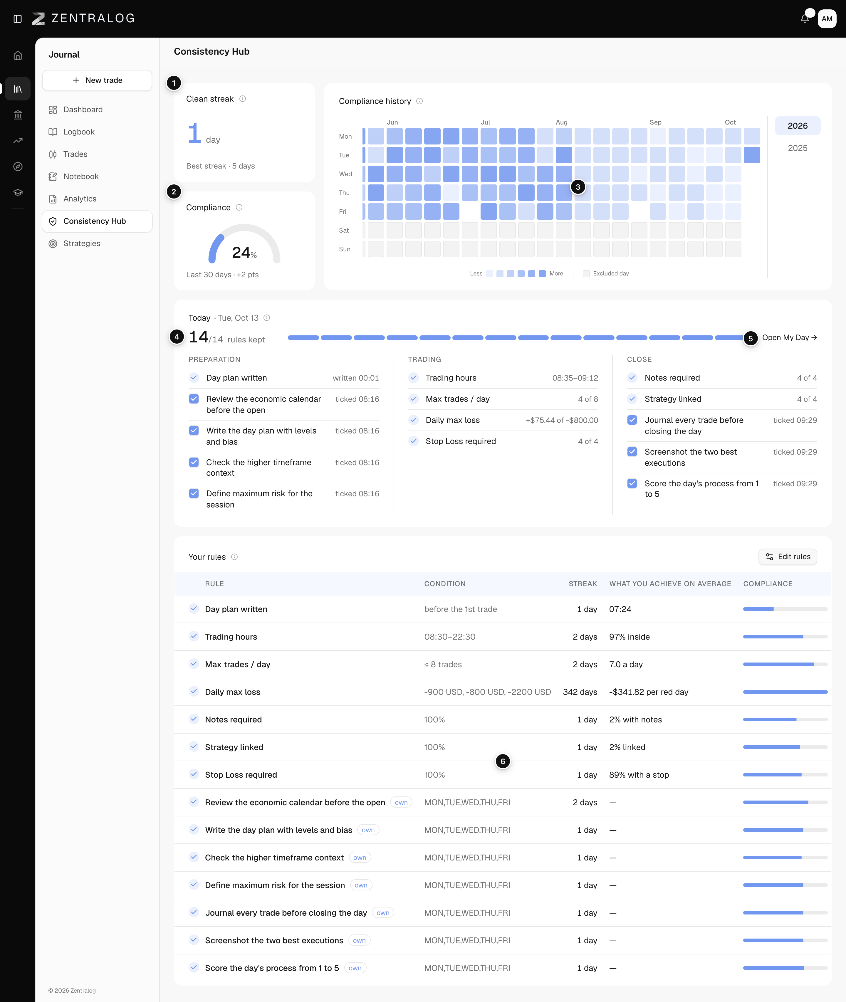Open Analytics in Journal menu
Image resolution: width=846 pixels, height=1002 pixels.
(x=97, y=199)
